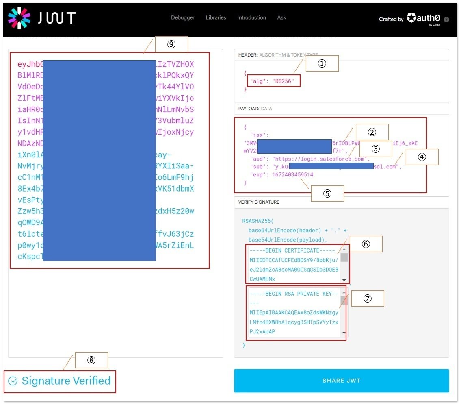Click the Okta branding under auth0
Screen dimensions: 459x405
(434, 24)
